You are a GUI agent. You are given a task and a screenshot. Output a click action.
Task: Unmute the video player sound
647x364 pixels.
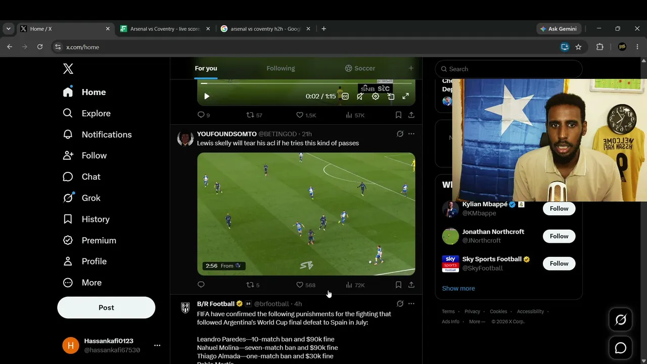point(360,96)
